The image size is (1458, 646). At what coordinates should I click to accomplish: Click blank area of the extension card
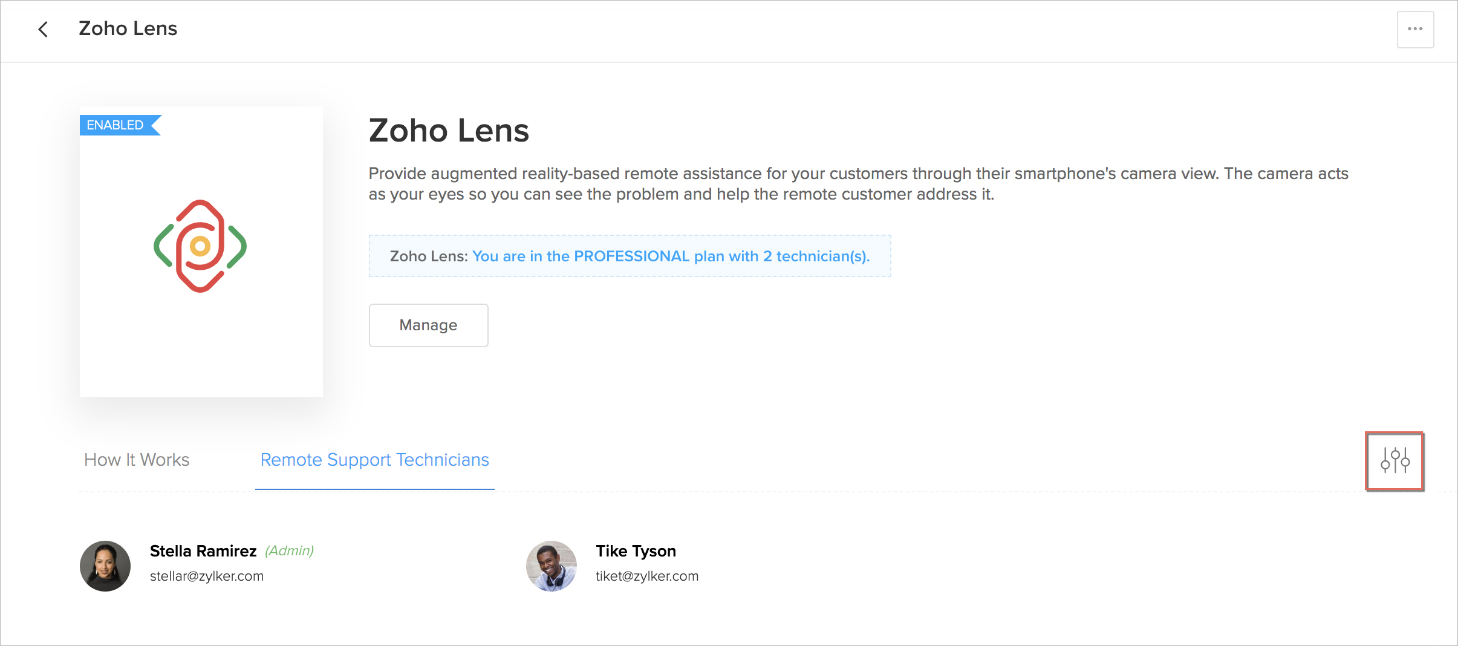pos(201,351)
